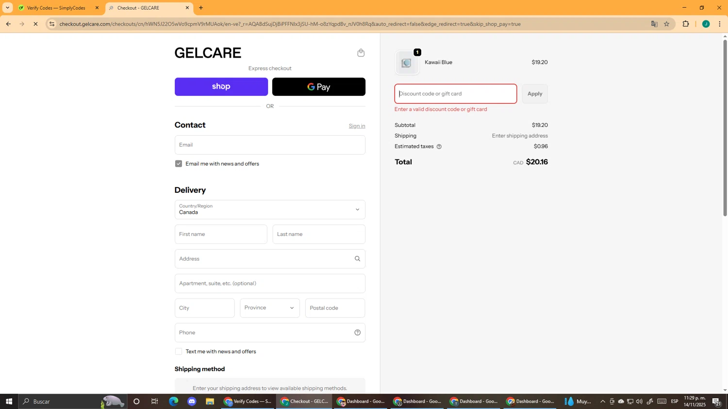
Task: Click the Apply discount button
Action: point(535,94)
